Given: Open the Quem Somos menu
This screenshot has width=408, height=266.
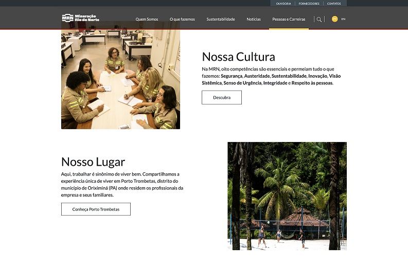Looking at the screenshot, I should point(147,19).
